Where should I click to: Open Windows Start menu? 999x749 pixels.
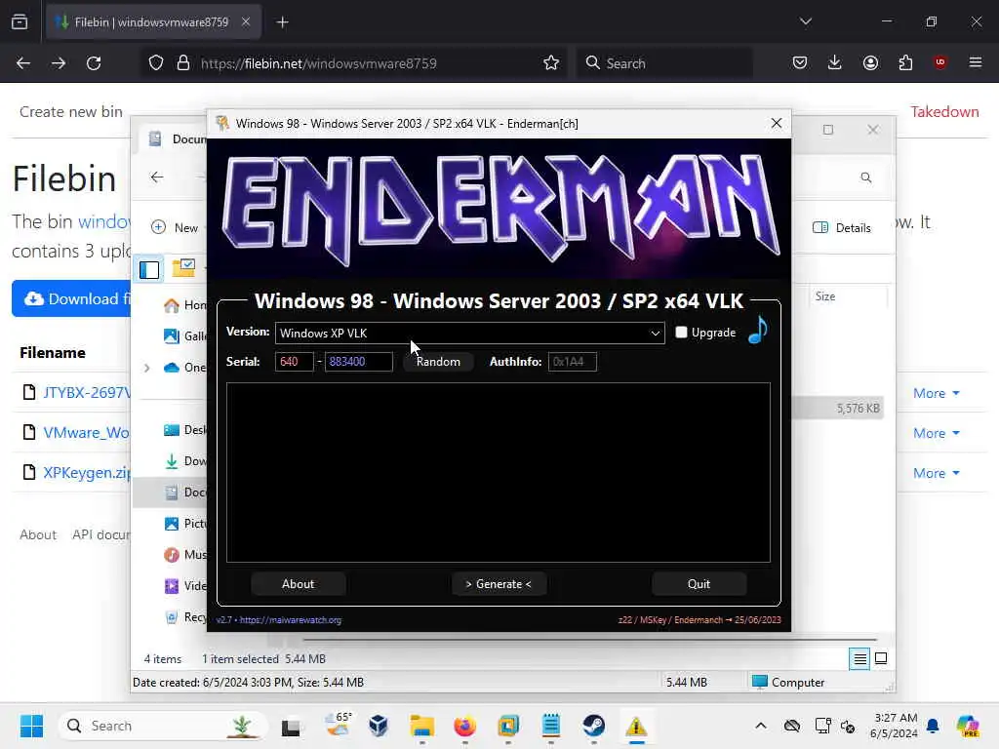point(31,726)
